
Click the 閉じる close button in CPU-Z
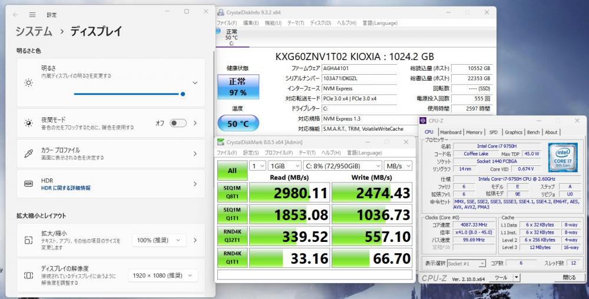pos(570,278)
